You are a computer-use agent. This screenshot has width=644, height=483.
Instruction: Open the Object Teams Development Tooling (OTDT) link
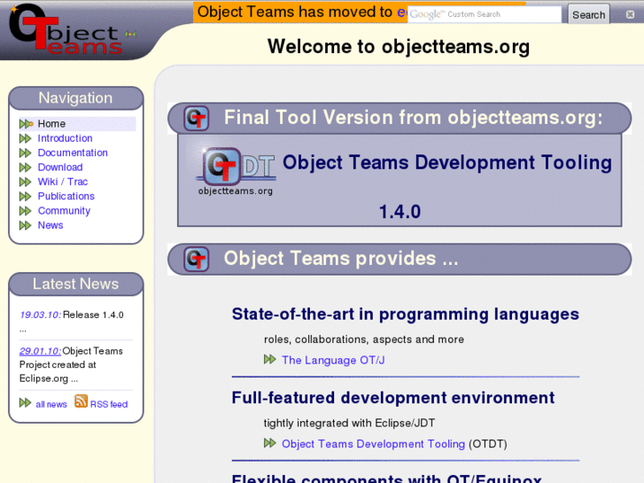click(x=373, y=444)
